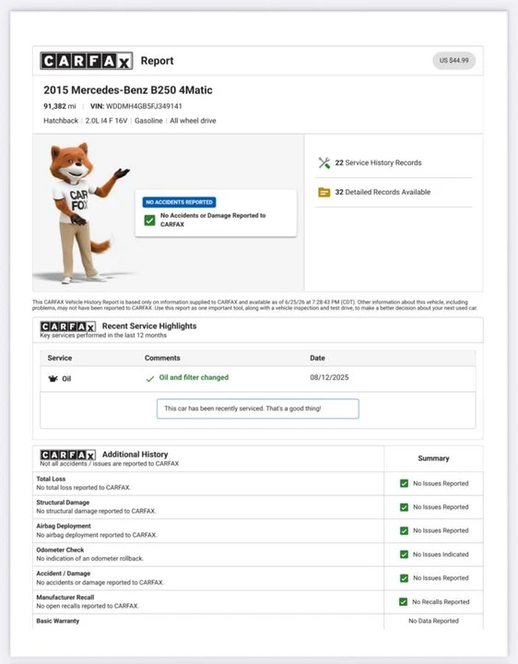518x664 pixels.
Task: Click the wrench and screwdriver service icon
Action: (324, 163)
